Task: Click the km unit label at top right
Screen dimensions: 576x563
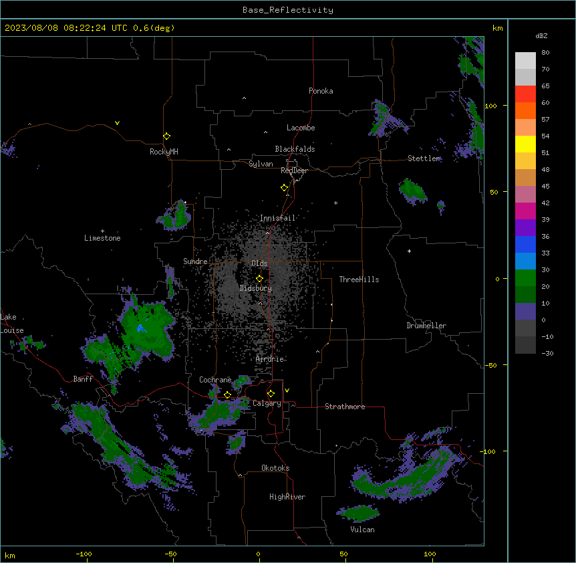Action: (x=498, y=28)
